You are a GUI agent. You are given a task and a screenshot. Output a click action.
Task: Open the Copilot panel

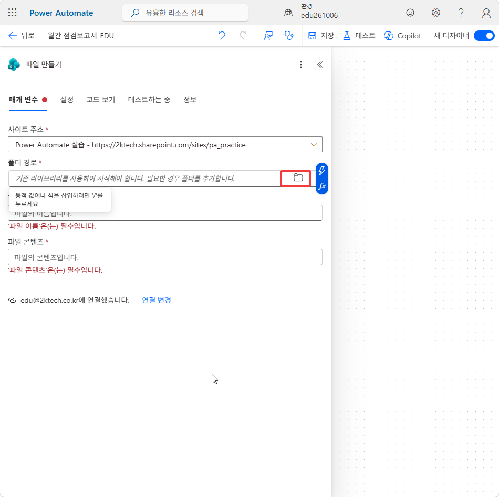[x=402, y=36]
